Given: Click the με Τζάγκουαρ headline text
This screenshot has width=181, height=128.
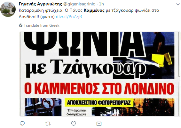Looking at the screenshot, I should 86,68.
